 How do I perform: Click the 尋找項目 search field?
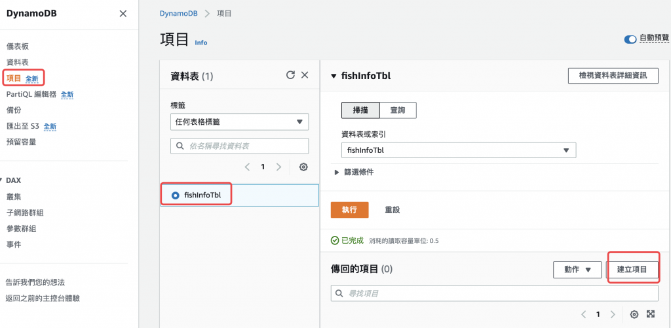(494, 293)
